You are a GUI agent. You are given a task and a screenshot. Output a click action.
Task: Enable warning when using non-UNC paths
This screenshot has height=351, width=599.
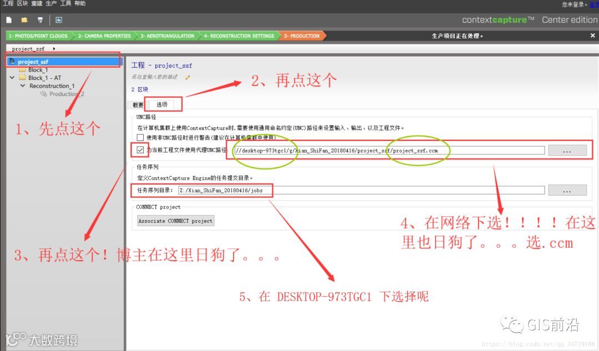coord(140,138)
